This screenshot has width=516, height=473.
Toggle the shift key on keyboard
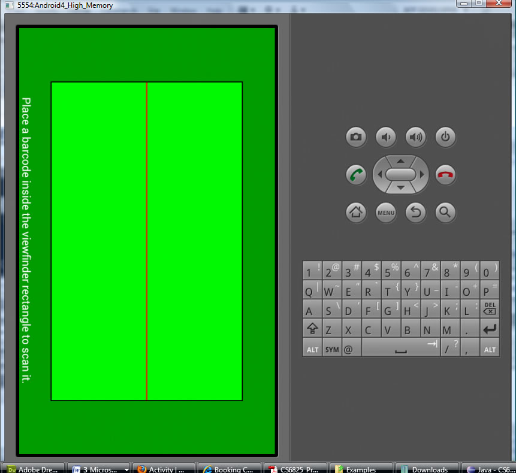[x=312, y=329]
